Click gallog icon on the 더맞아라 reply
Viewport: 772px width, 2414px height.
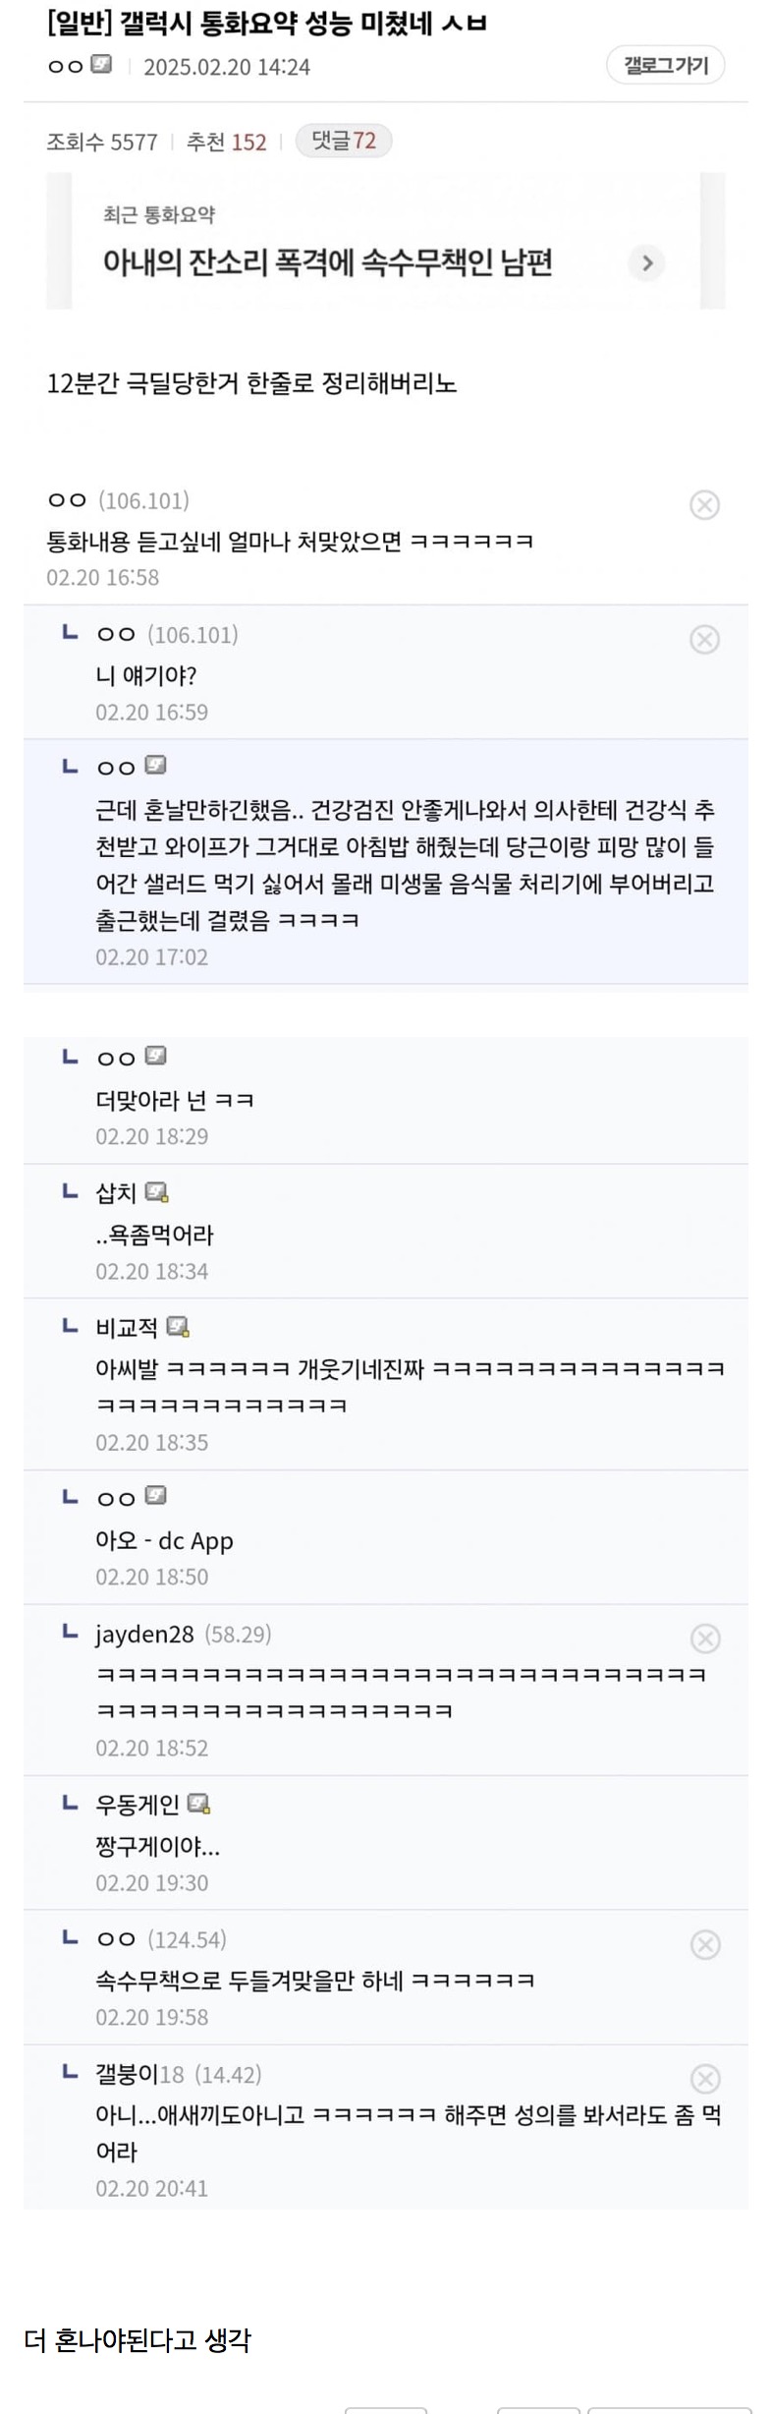pos(155,1056)
